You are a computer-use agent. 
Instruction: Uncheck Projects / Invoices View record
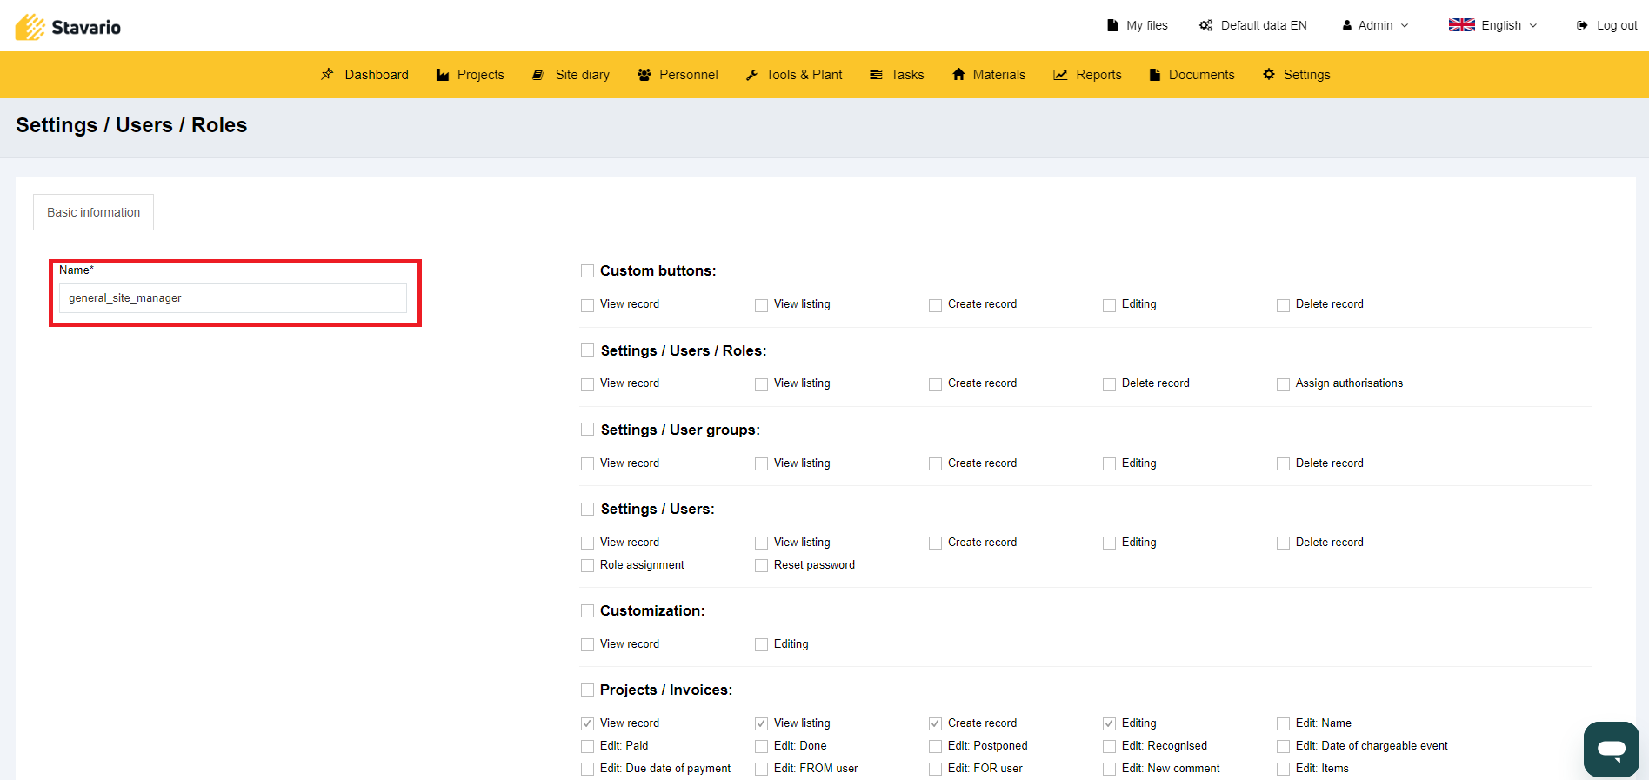pos(587,724)
